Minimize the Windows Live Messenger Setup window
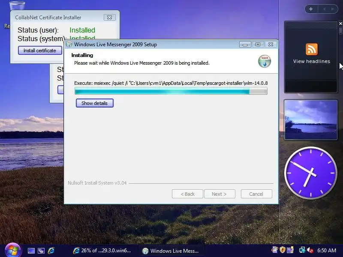Viewport: 343px width, 257px height. [245, 45]
